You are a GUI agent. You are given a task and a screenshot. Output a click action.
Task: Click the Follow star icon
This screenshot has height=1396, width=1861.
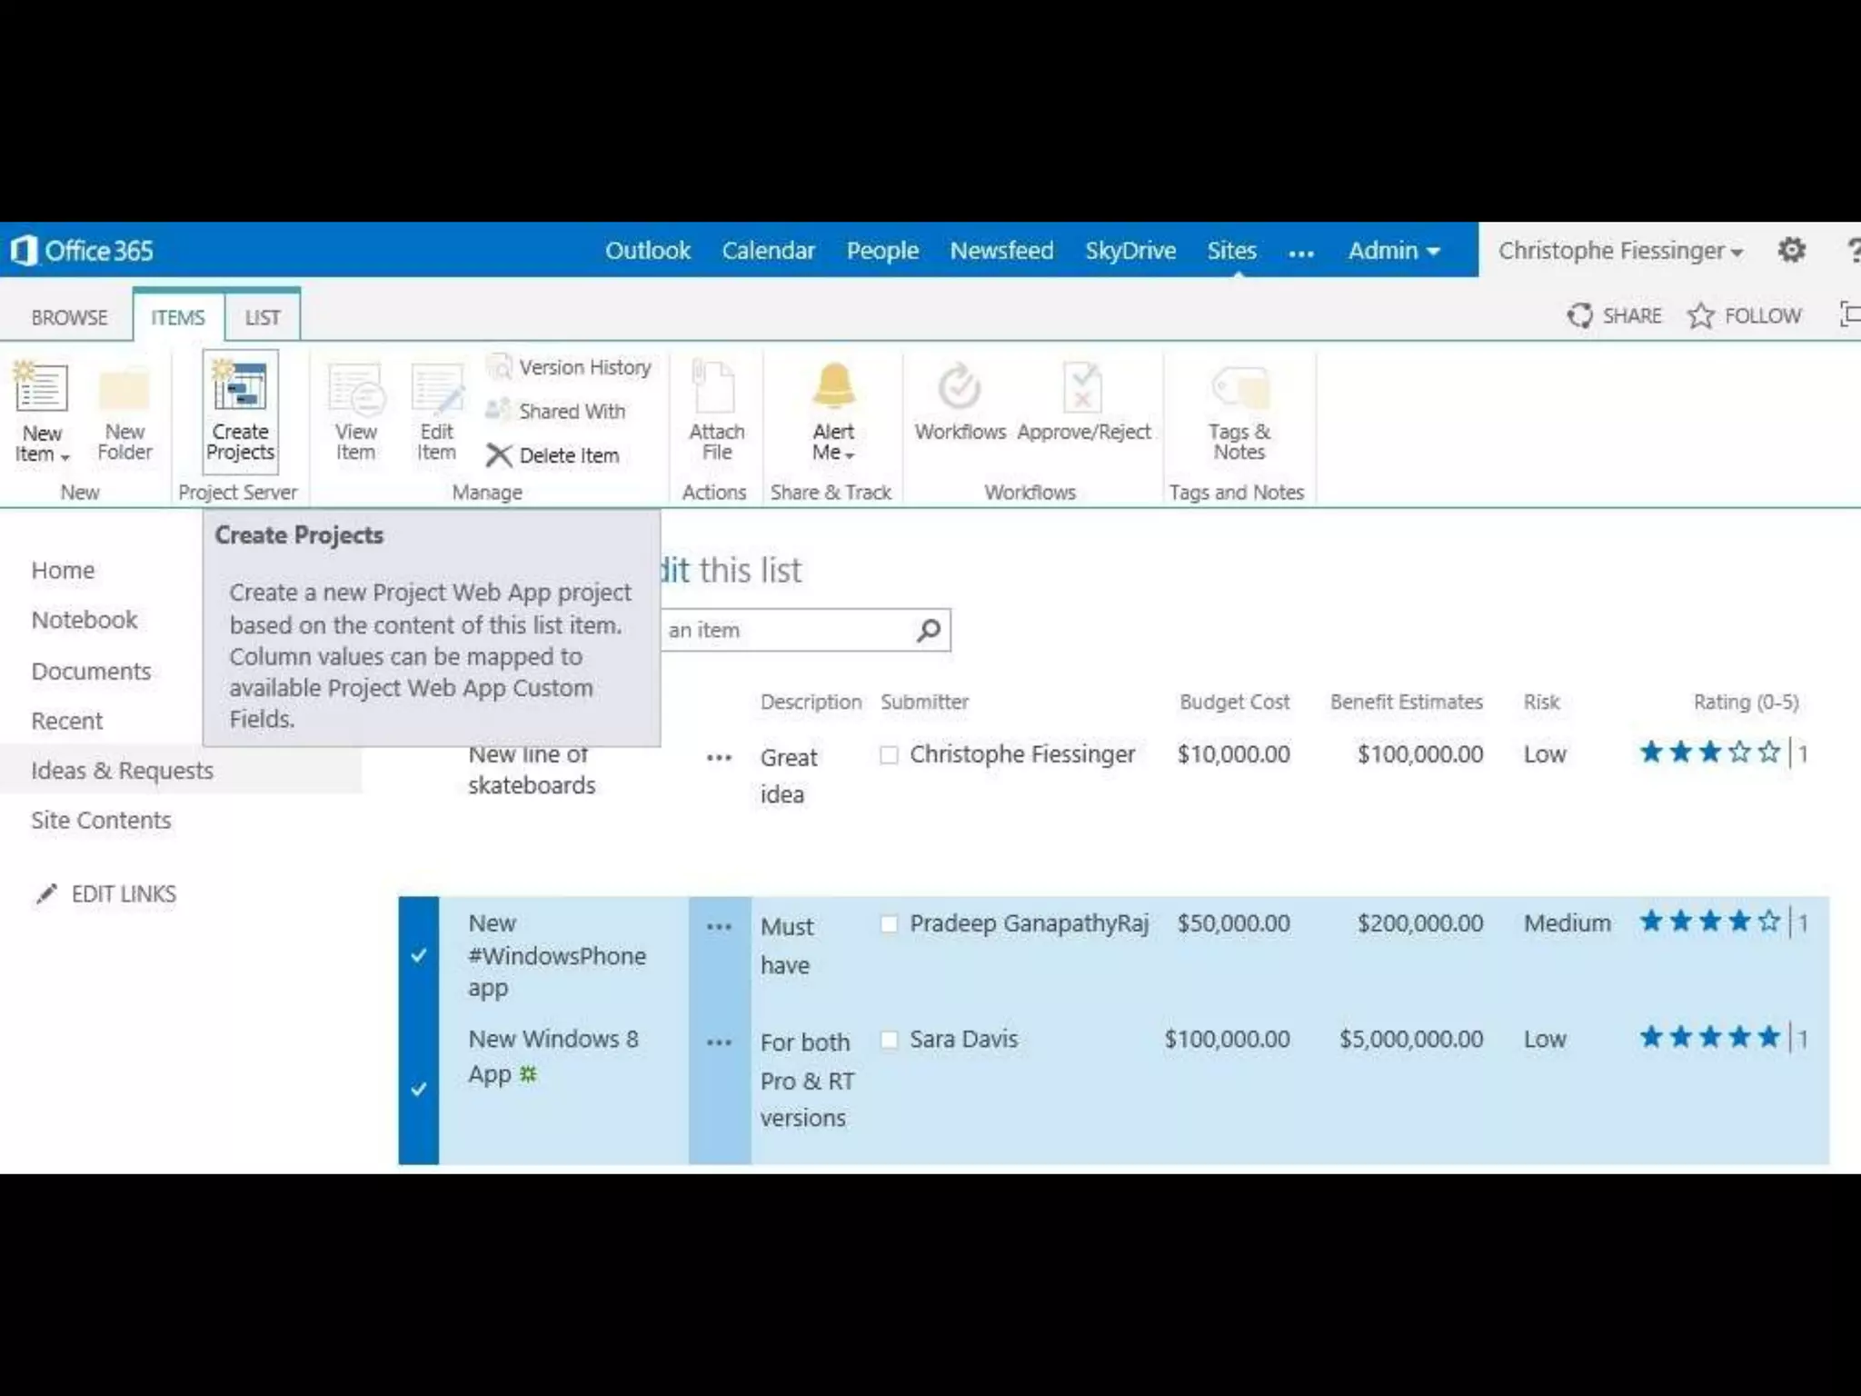pos(1700,316)
